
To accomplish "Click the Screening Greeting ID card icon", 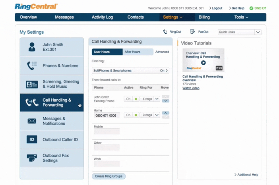I will click(32, 84).
